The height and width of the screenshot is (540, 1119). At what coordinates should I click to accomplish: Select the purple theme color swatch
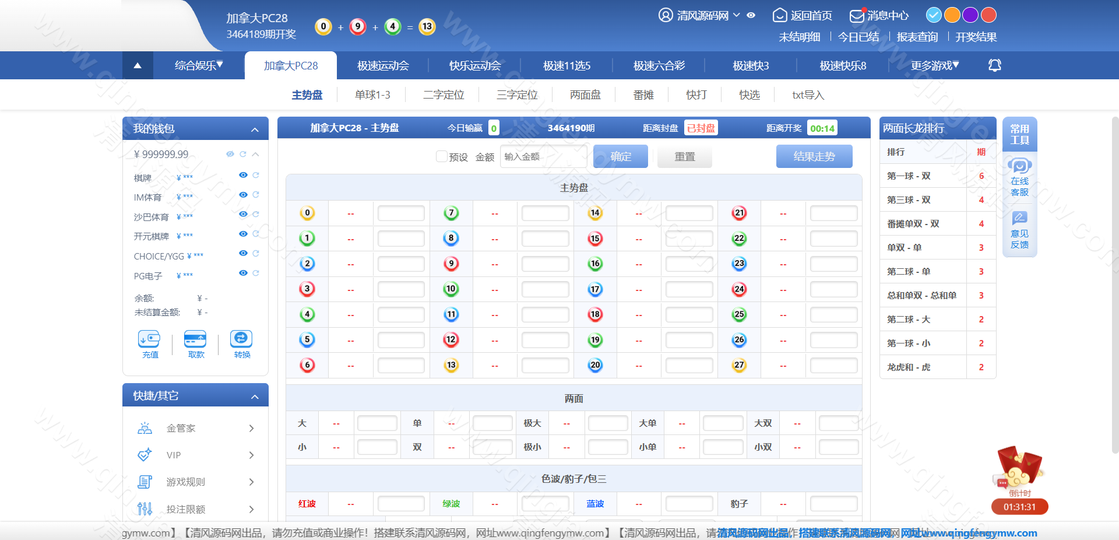[x=970, y=15]
